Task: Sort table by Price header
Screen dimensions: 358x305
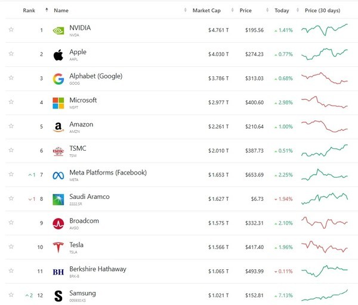Action: 245,11
